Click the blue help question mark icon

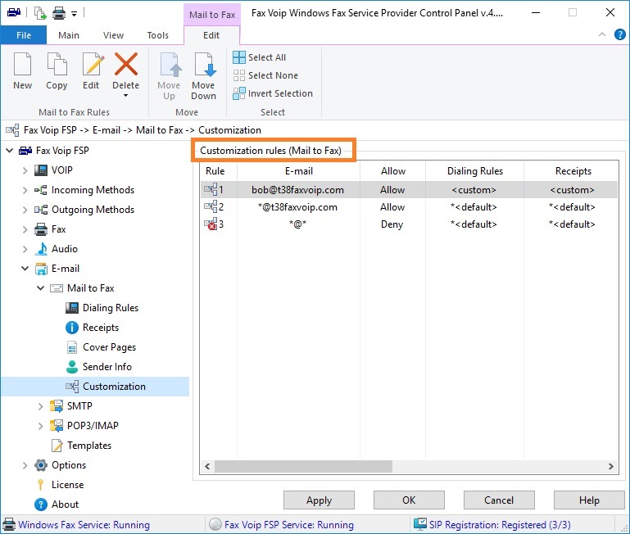point(619,34)
